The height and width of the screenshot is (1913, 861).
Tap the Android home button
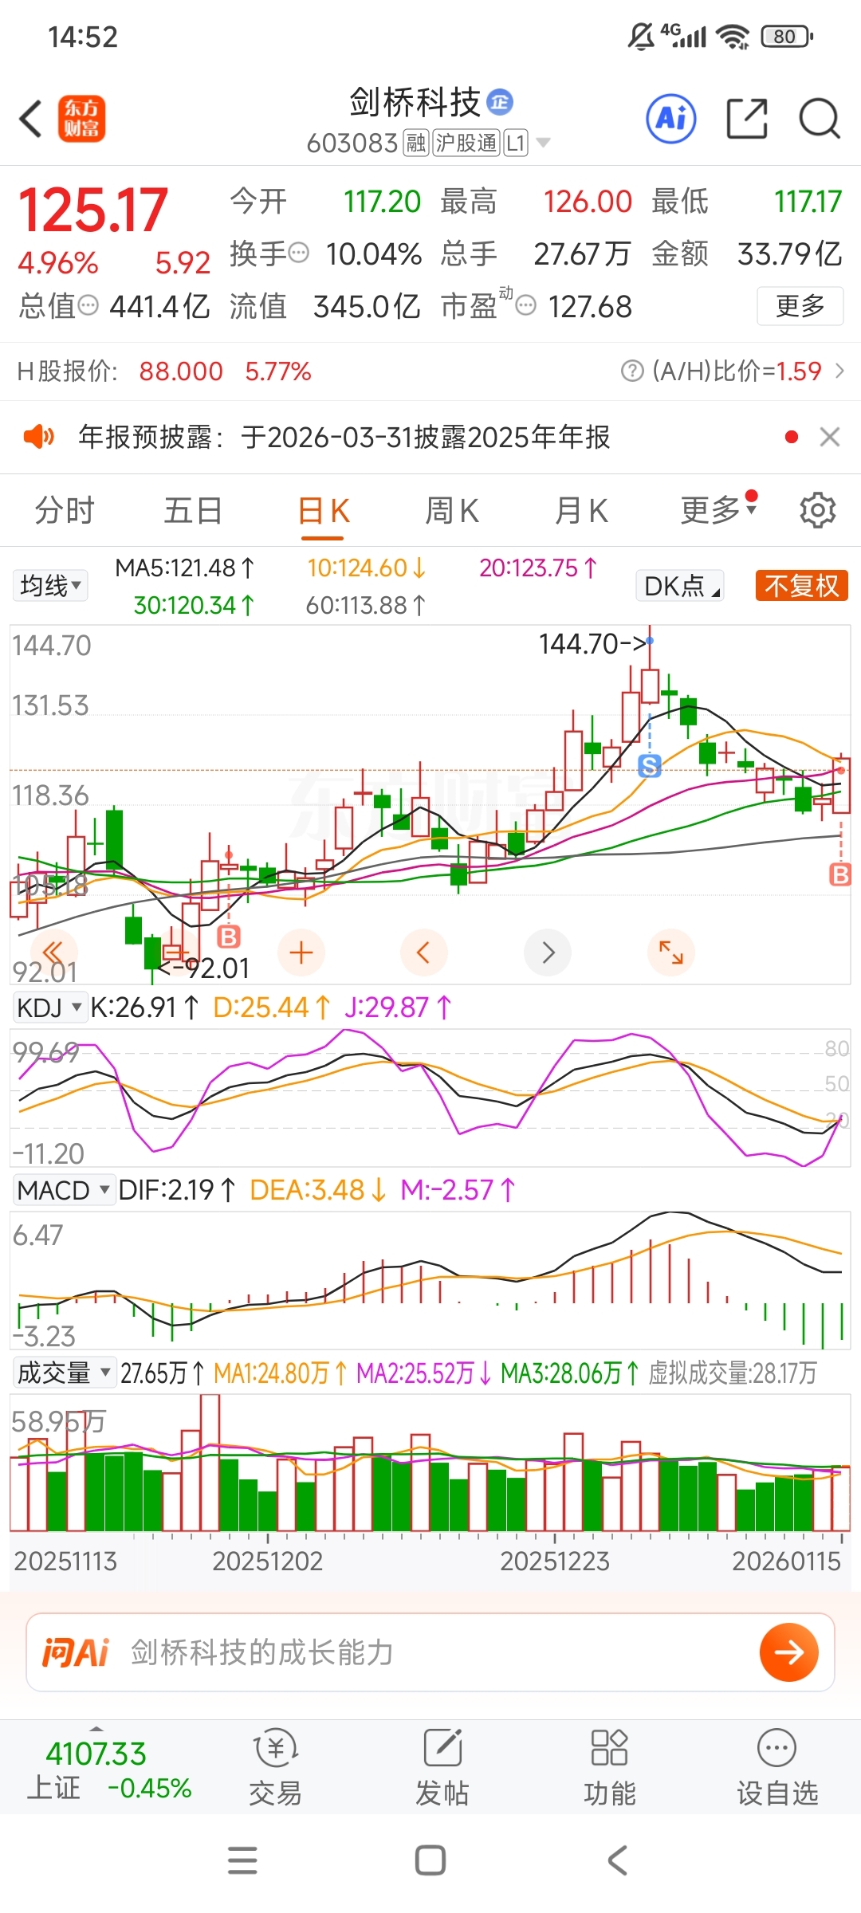tap(431, 1860)
